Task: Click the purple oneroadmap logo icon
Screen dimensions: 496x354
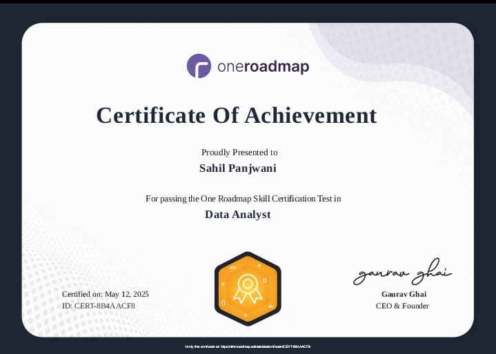Action: coord(199,66)
